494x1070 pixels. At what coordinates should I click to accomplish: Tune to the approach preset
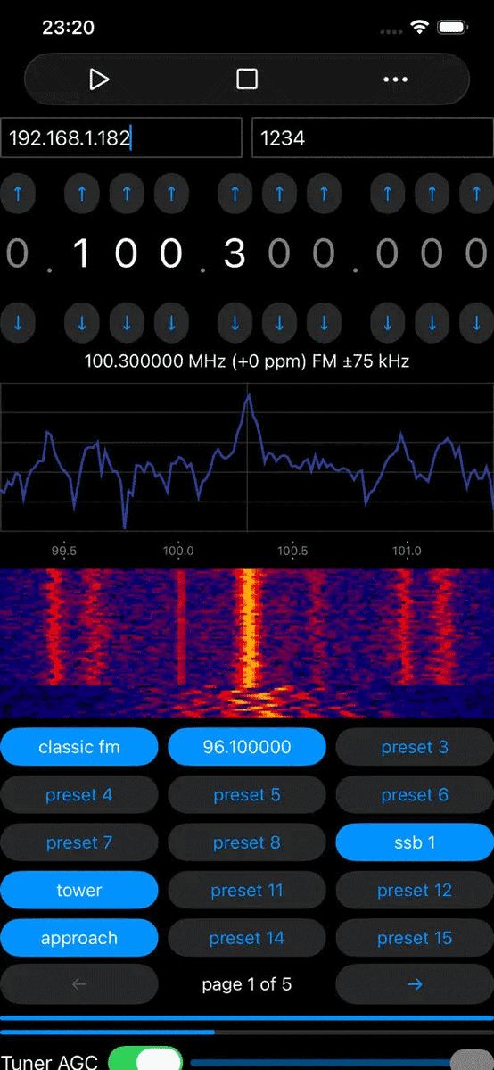coord(79,938)
